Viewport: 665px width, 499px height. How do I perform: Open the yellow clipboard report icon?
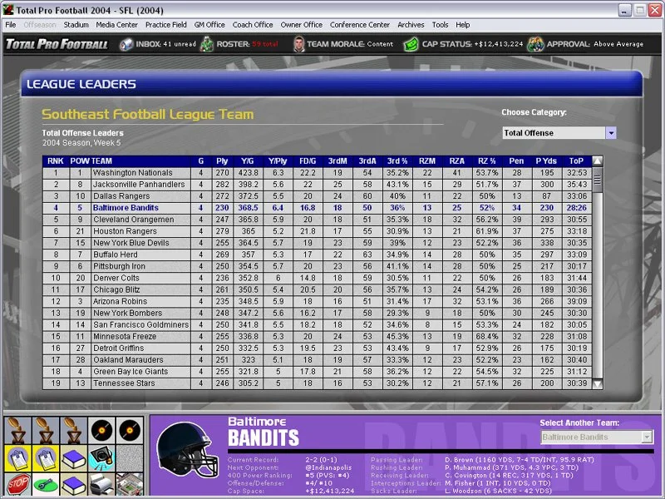(x=17, y=457)
